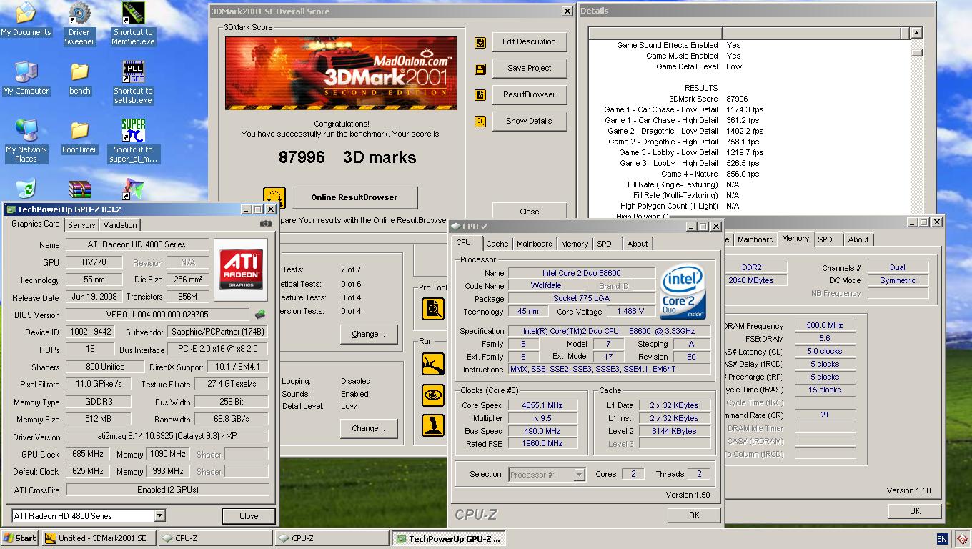
Task: Open the Processor #1 selection dropdown
Action: pyautogui.click(x=580, y=475)
